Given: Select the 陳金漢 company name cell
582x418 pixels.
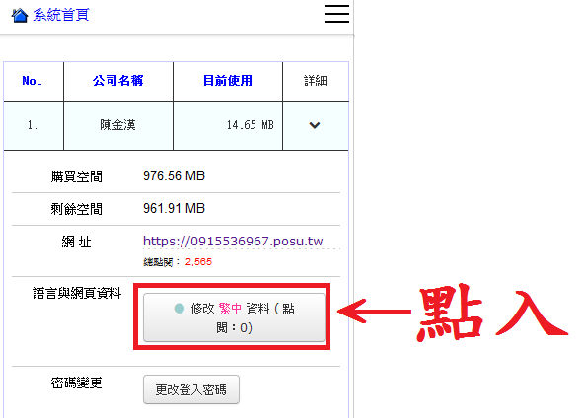Looking at the screenshot, I should [118, 125].
